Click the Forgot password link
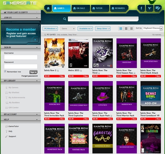165x154 pixels. (29, 76)
